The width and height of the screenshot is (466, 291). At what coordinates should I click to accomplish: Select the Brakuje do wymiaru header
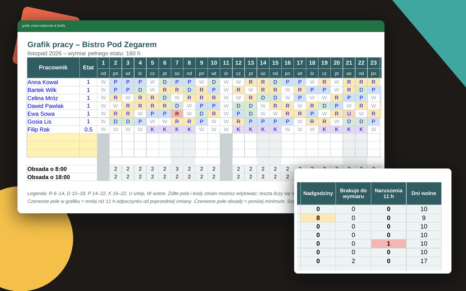[353, 193]
